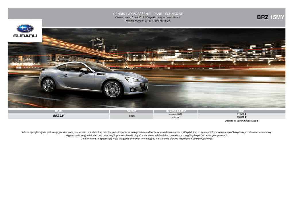
Task: Select the MODEL column header
Action: click(59, 111)
